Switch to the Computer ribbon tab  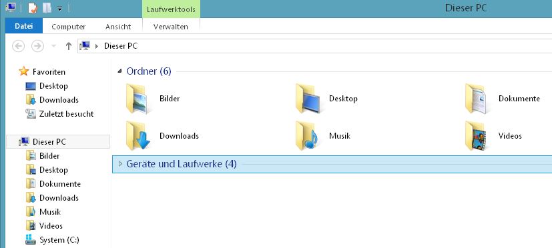(69, 27)
